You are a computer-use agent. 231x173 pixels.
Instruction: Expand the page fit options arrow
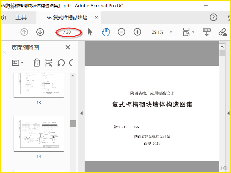pyautogui.click(x=193, y=32)
